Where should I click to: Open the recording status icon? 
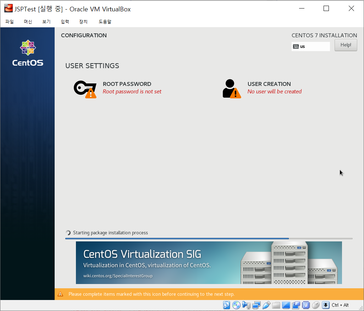point(296,305)
